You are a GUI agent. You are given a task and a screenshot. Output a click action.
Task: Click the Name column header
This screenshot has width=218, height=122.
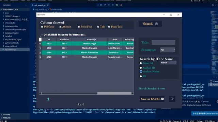90,40
